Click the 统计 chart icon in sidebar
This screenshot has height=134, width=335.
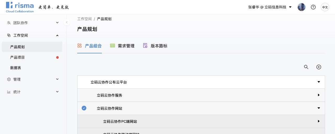[x=9, y=92]
